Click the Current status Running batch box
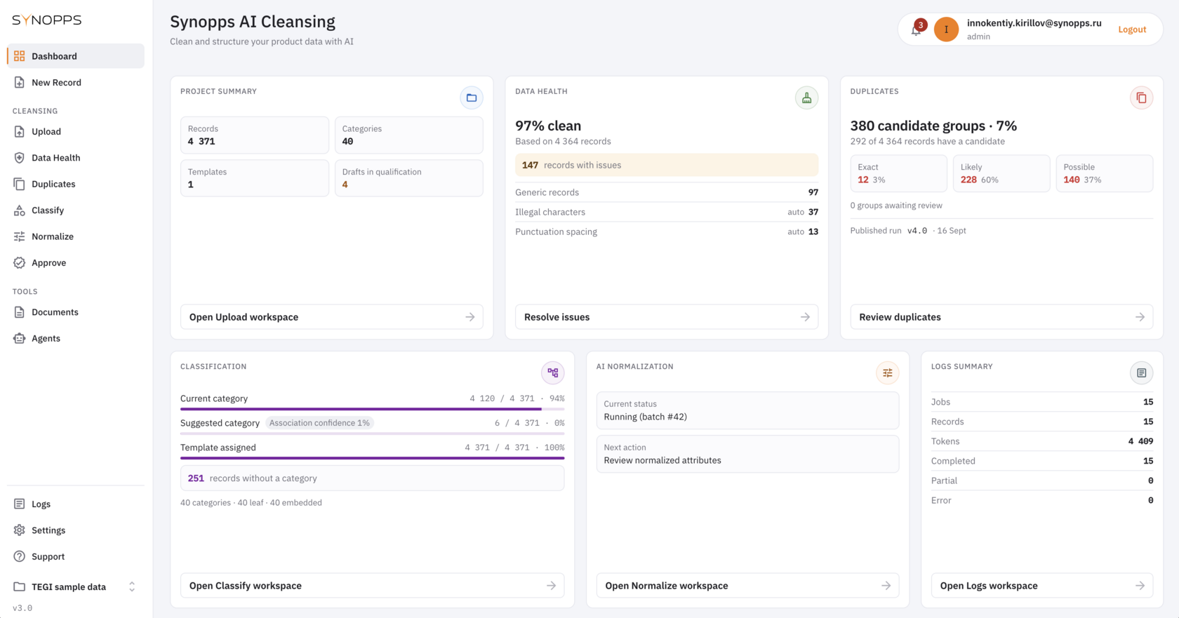Image resolution: width=1179 pixels, height=618 pixels. pos(747,410)
